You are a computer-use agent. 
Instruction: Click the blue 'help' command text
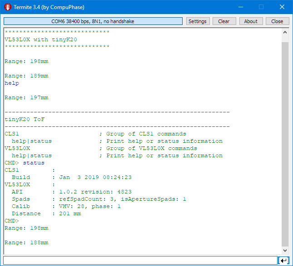12,83
